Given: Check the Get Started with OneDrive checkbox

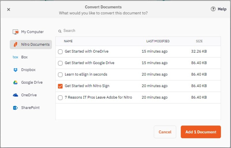Looking at the screenshot, I should tap(60, 52).
